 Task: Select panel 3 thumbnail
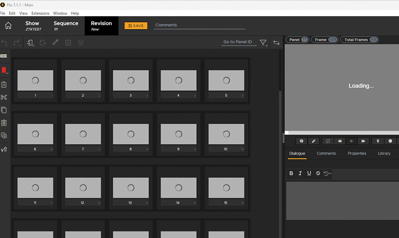tap(131, 81)
